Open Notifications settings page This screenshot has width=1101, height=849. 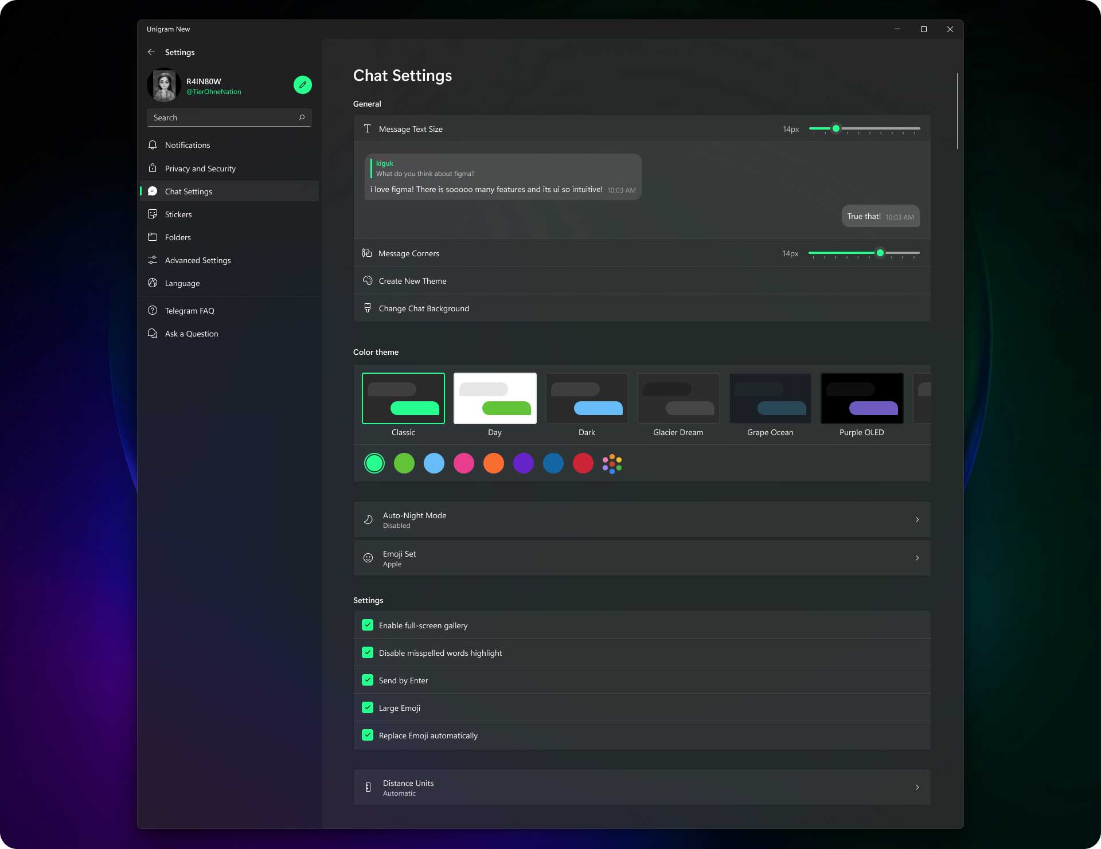[229, 145]
